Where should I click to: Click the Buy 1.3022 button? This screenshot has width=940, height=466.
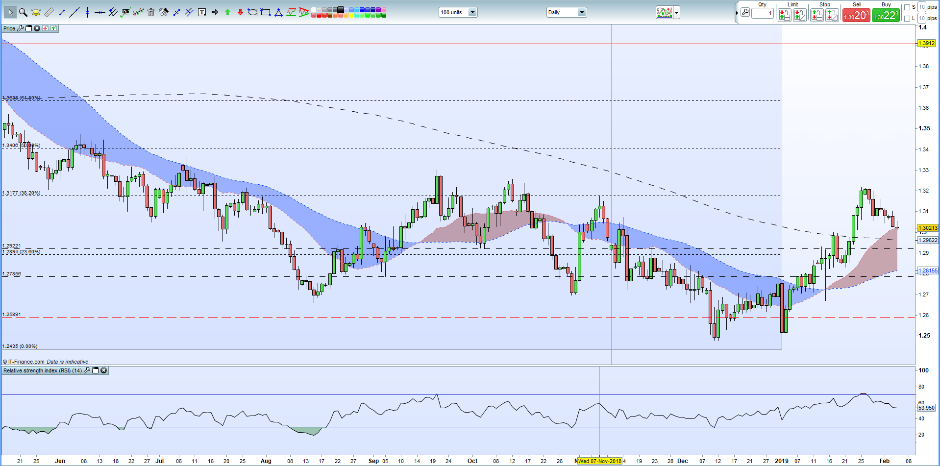pos(886,15)
